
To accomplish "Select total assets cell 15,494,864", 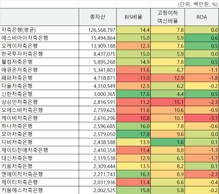I will (x=97, y=38).
